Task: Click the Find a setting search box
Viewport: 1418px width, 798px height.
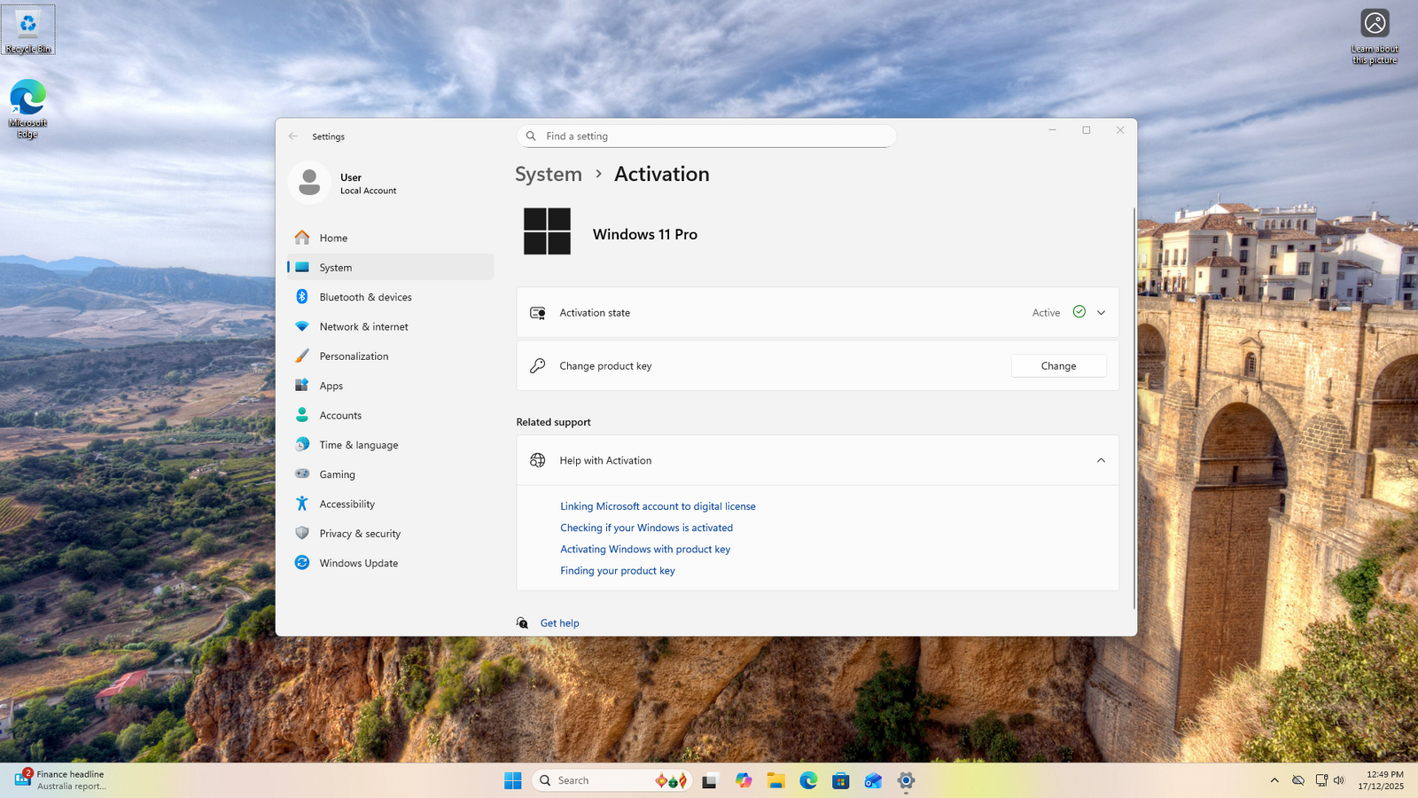Action: 706,137
